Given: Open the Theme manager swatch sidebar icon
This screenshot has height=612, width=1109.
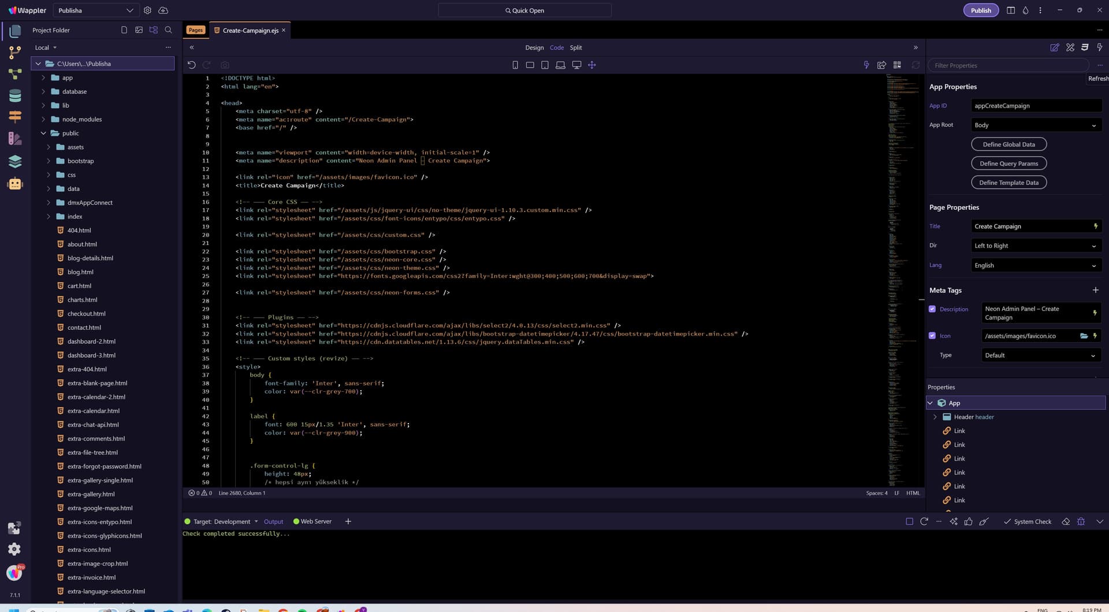Looking at the screenshot, I should [15, 139].
